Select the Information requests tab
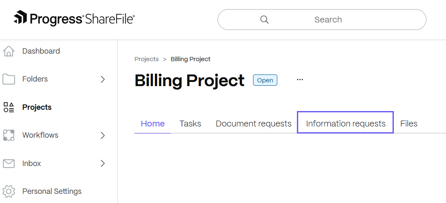The height and width of the screenshot is (203, 446). coord(345,124)
